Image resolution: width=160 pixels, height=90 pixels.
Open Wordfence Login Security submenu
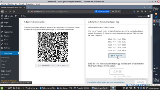click(x=6, y=71)
